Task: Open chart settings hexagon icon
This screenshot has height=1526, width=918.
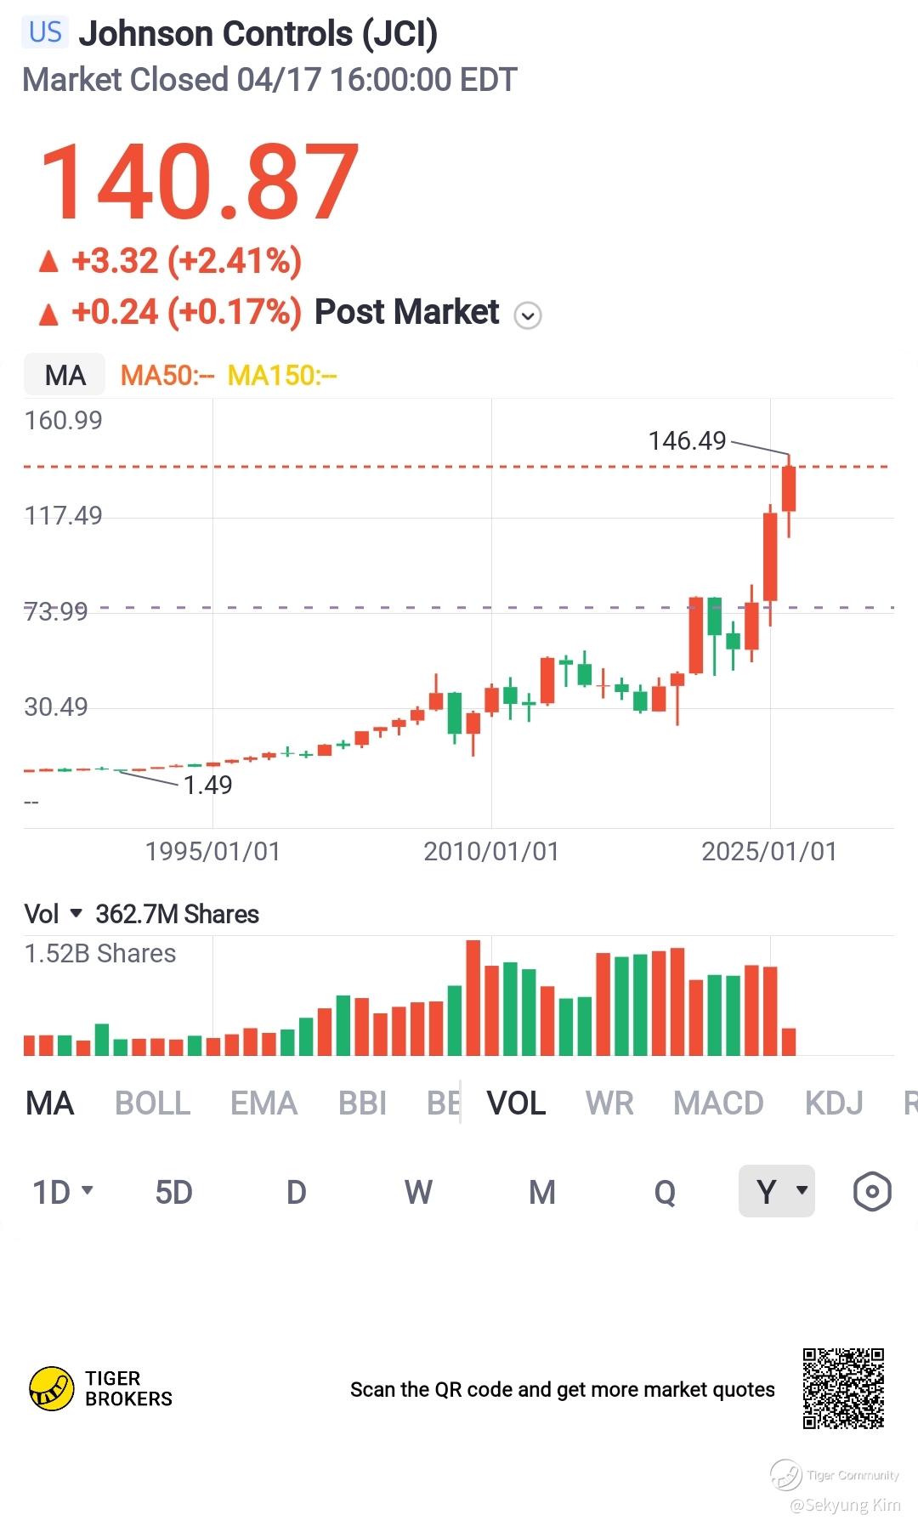Action: 871,1191
